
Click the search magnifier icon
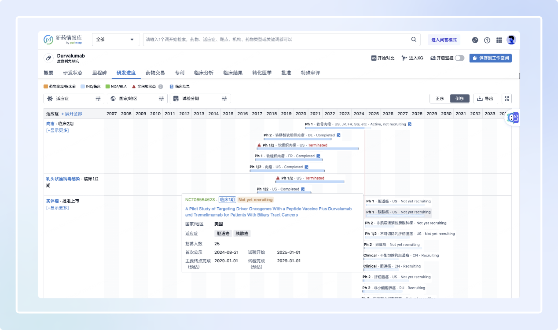tap(414, 39)
